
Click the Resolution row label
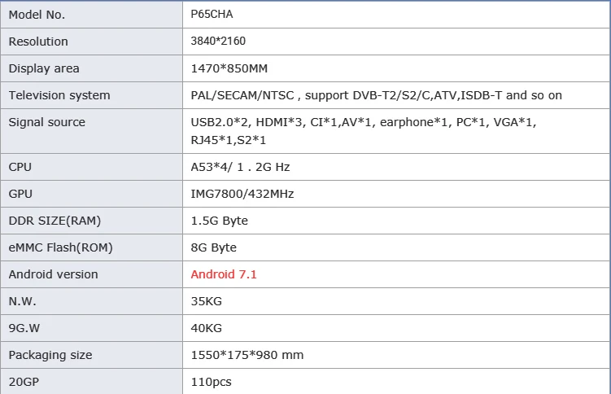[x=38, y=42]
